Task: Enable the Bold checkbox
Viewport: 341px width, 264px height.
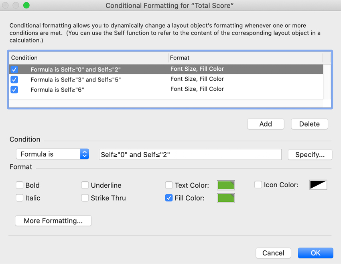Action: point(20,185)
